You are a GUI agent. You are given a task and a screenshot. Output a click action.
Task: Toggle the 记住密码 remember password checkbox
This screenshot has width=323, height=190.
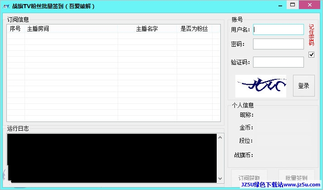click(311, 54)
